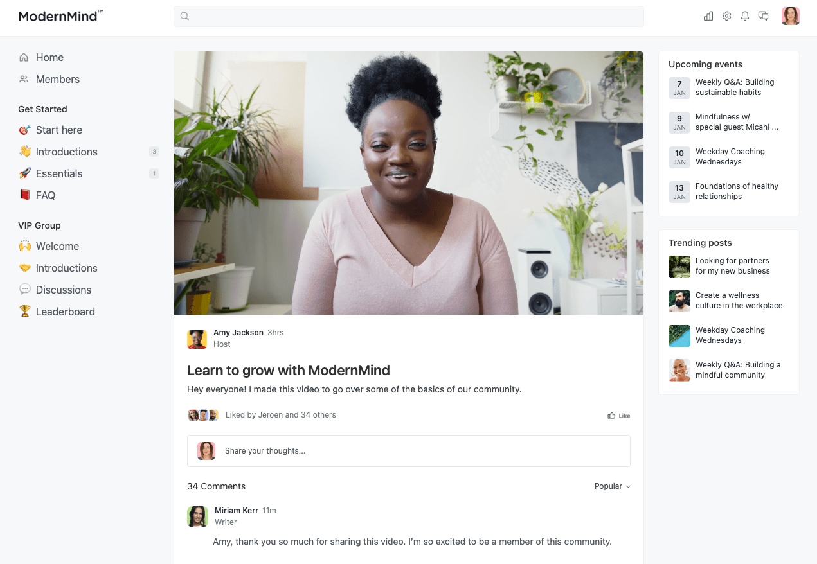Open the Learn to grow with ModernMind title
The height and width of the screenshot is (564, 817).
click(289, 370)
